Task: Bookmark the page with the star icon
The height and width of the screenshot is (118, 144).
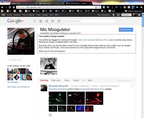Action: tap(99, 7)
